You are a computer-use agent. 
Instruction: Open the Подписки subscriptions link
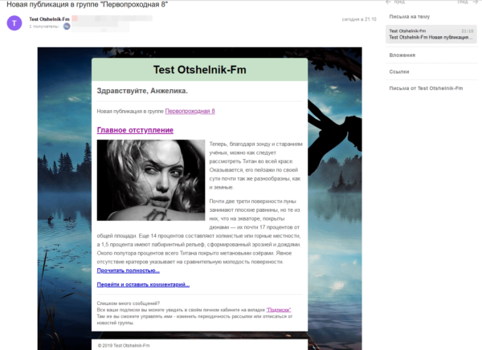(279, 309)
